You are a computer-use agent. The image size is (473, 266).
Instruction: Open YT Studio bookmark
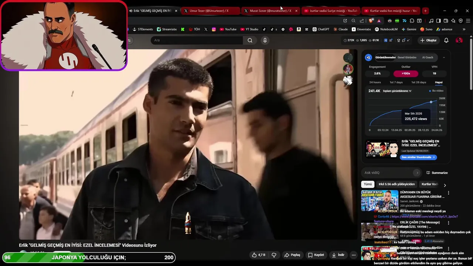(249, 29)
